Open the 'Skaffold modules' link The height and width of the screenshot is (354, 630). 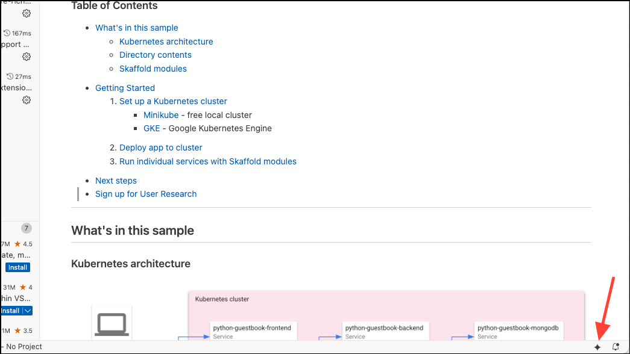153,69
